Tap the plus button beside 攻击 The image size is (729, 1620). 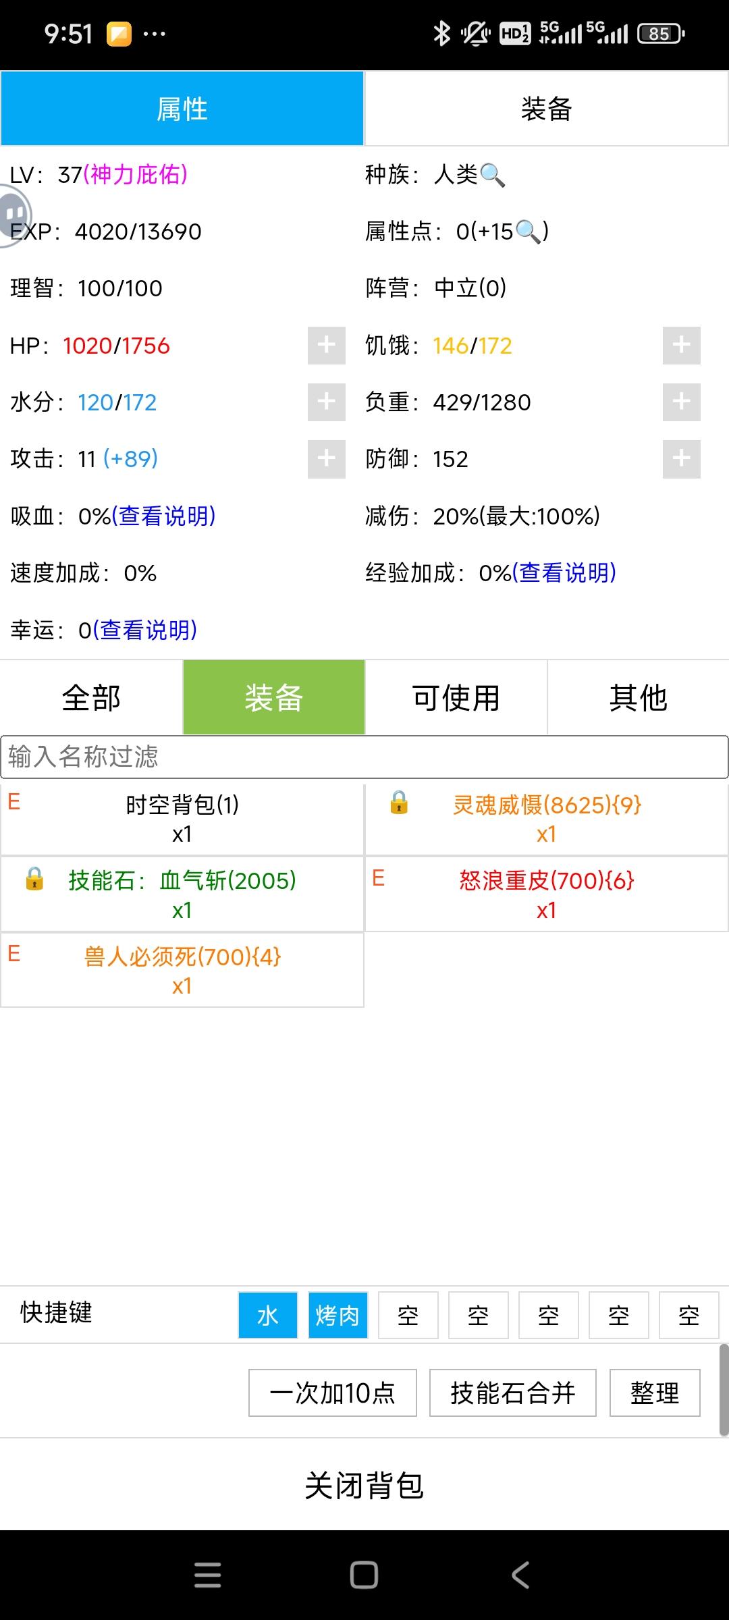[x=327, y=459]
